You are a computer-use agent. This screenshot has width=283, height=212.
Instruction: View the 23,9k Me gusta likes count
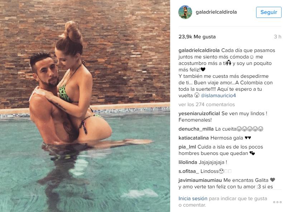(x=197, y=37)
